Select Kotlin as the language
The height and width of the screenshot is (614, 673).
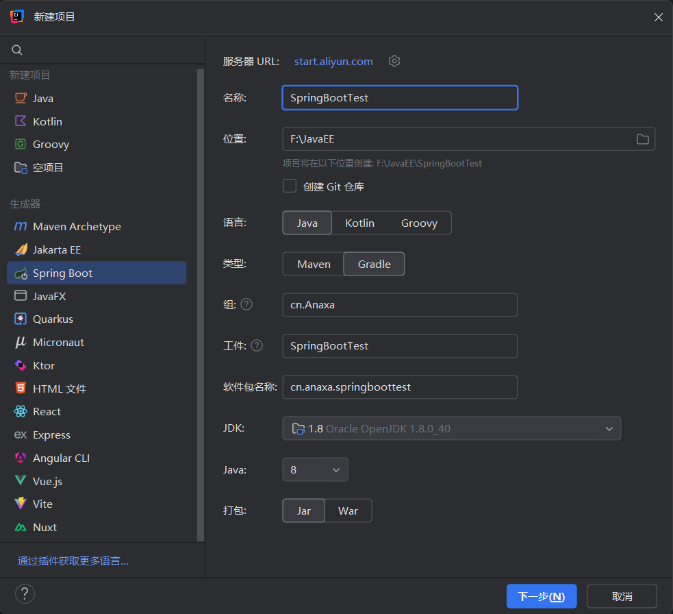pyautogui.click(x=359, y=223)
